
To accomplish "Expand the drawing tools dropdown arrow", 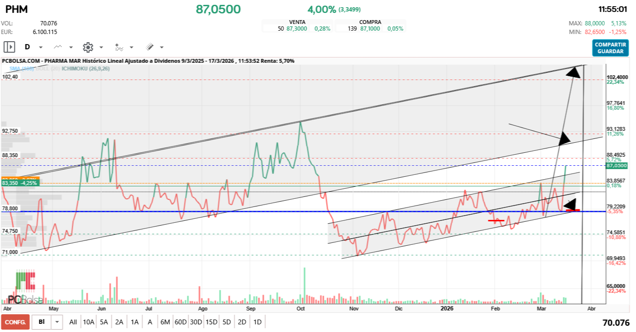I will (x=162, y=47).
